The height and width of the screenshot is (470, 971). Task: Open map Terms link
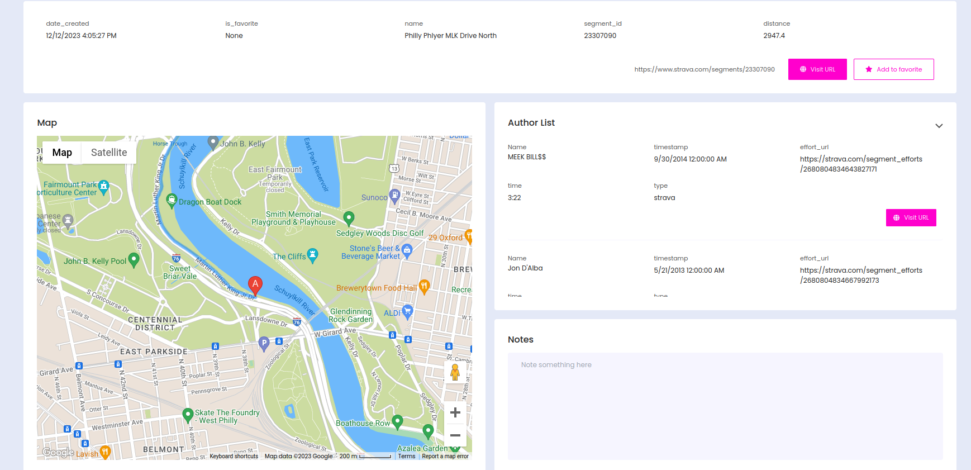click(x=407, y=456)
